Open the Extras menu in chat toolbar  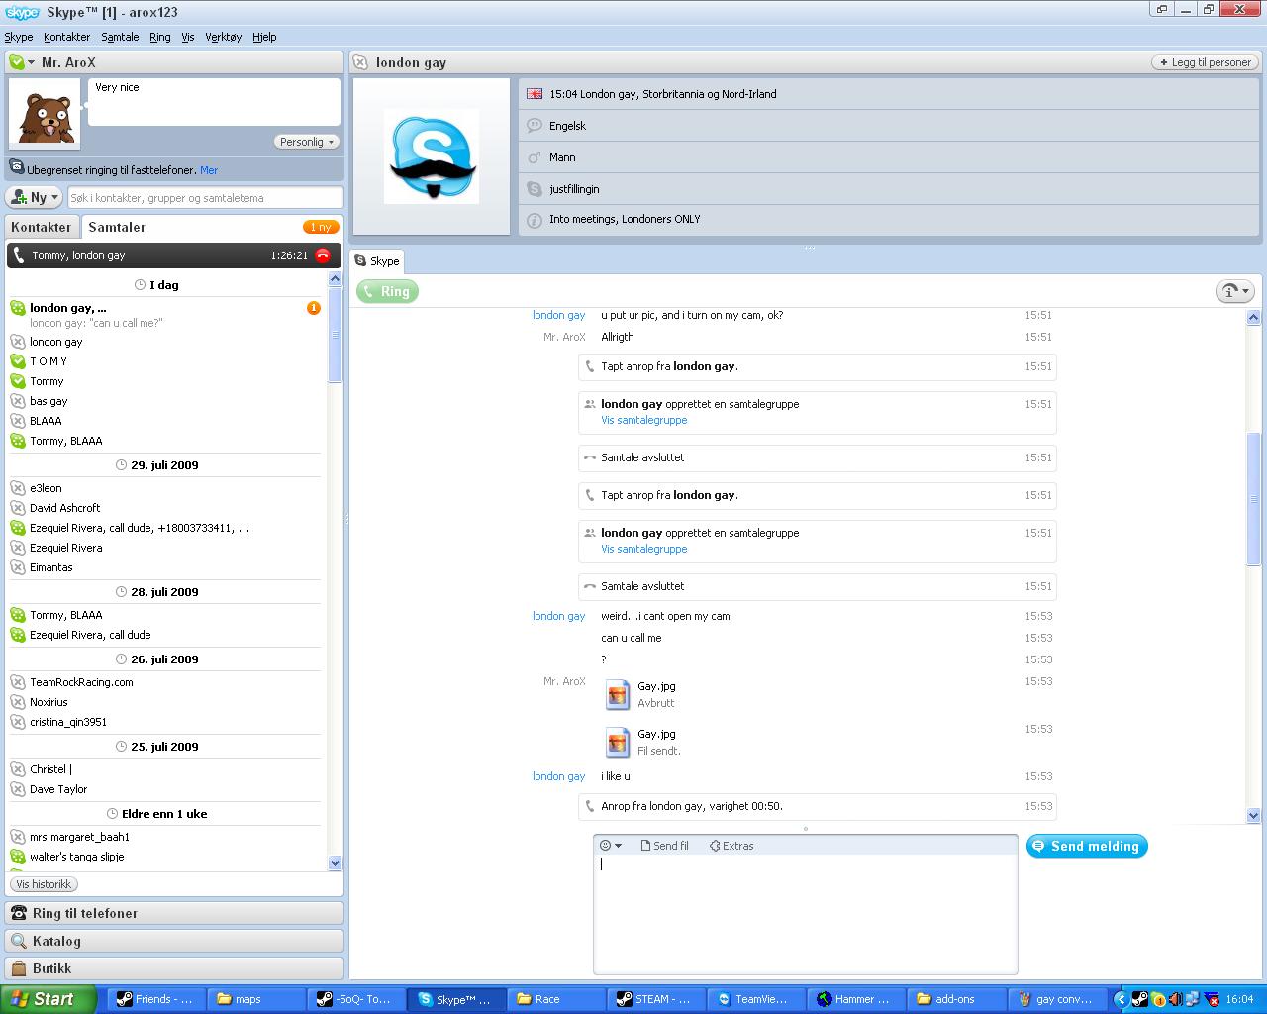(731, 846)
